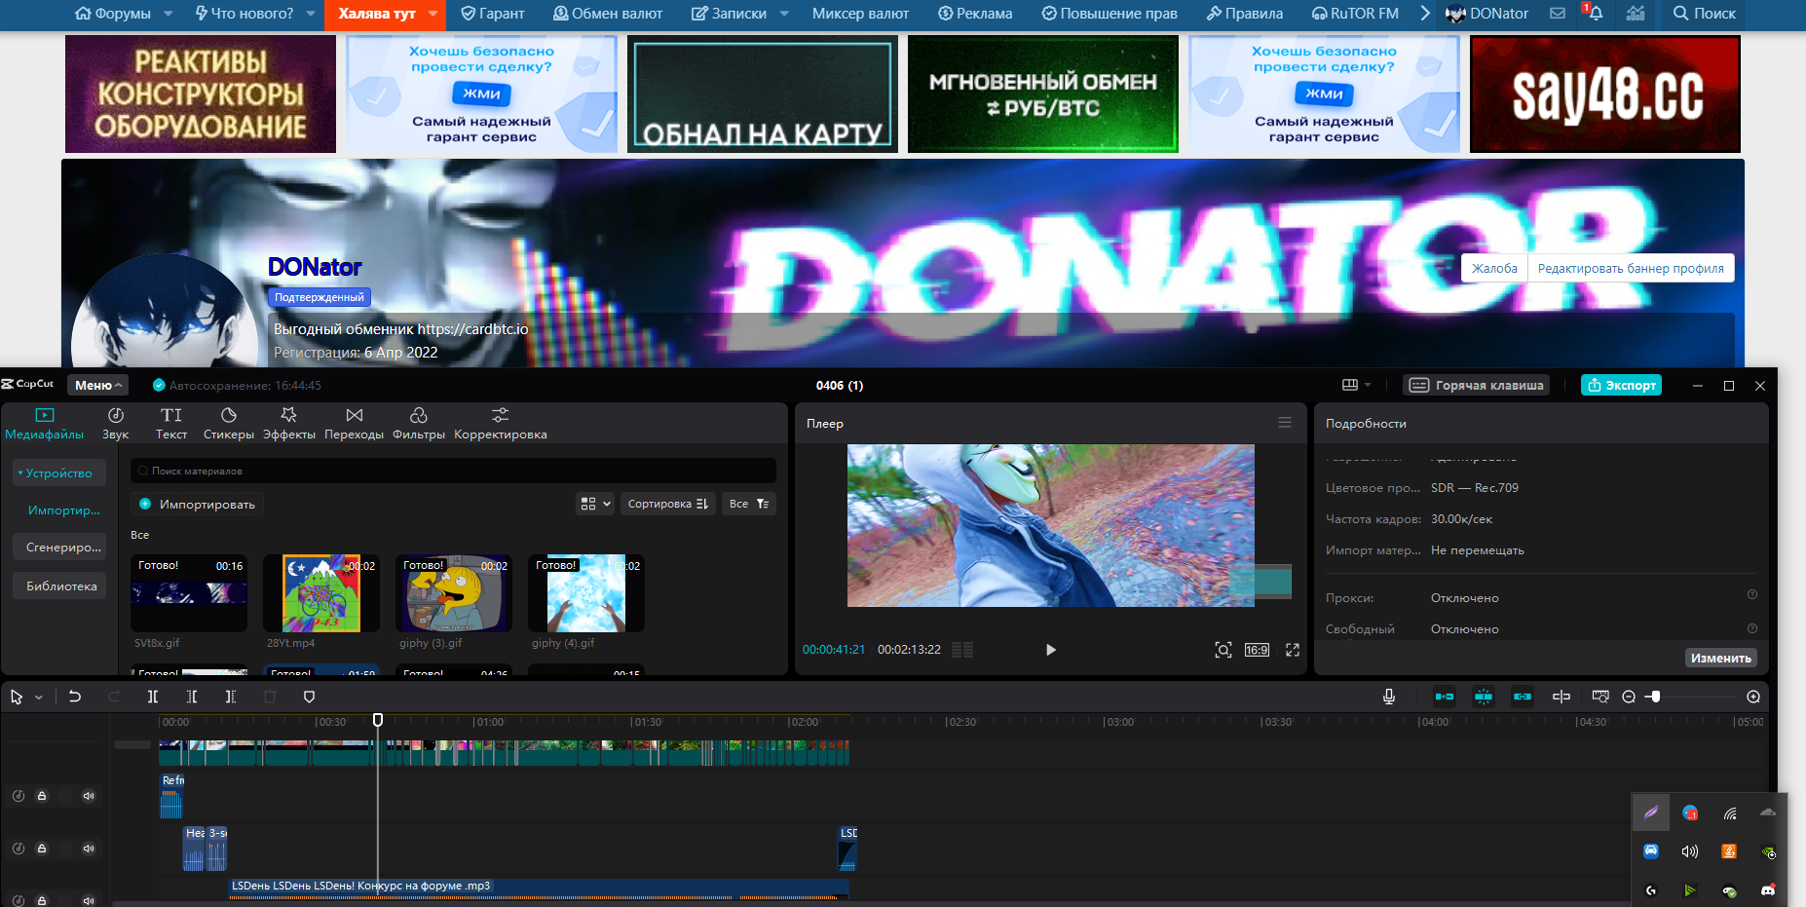Toggle auto snapping on the timeline
This screenshot has width=1806, height=907.
[x=1484, y=697]
